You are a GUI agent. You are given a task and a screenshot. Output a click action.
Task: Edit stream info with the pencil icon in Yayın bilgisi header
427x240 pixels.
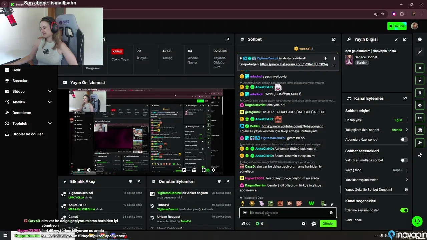click(397, 39)
